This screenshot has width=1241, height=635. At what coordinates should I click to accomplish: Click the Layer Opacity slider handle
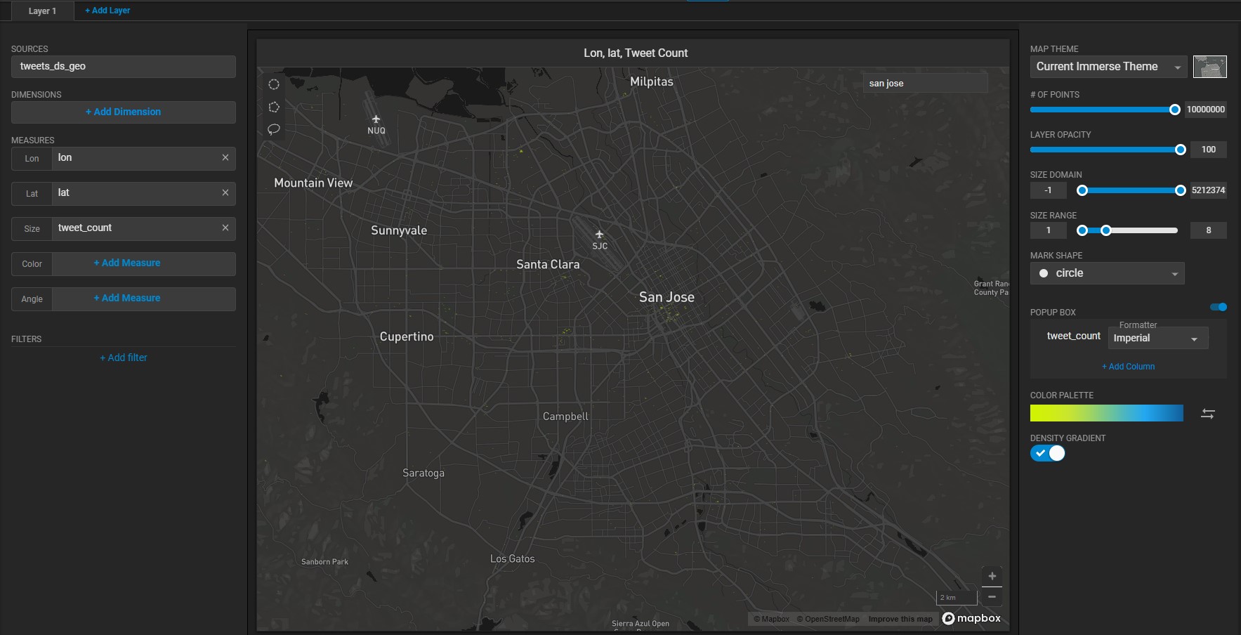coord(1181,150)
